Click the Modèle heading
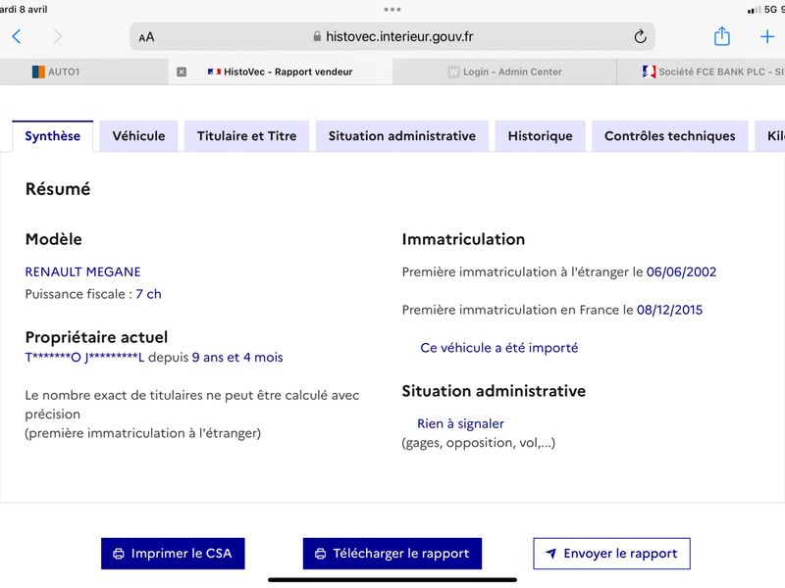Viewport: 785px width, 588px height. (x=54, y=239)
